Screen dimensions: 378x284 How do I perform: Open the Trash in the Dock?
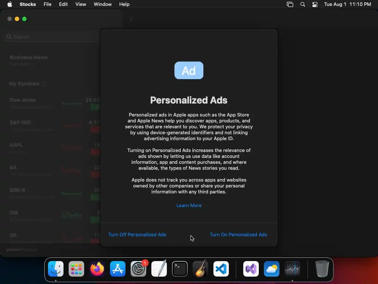(x=322, y=269)
